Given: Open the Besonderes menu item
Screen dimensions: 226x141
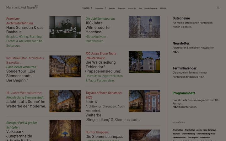Looking at the screenshot, I should pos(99,8).
